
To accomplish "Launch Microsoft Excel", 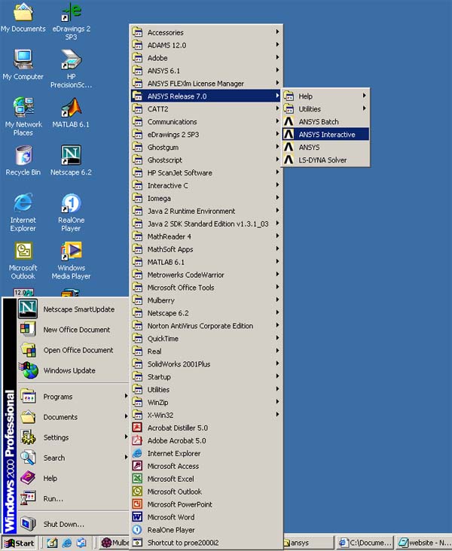I will pyautogui.click(x=206, y=479).
